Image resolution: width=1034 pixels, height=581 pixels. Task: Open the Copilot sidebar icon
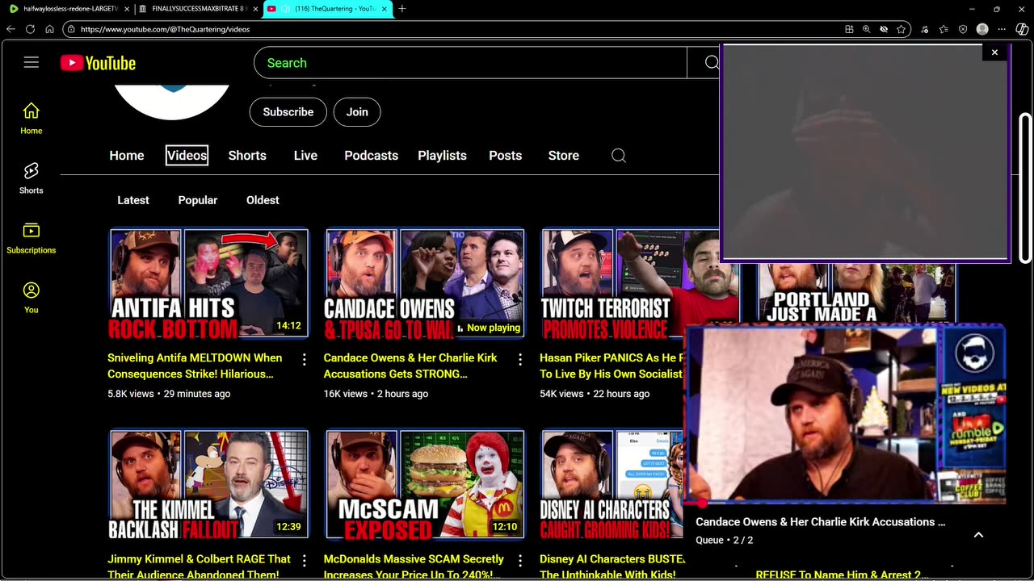(x=1022, y=29)
